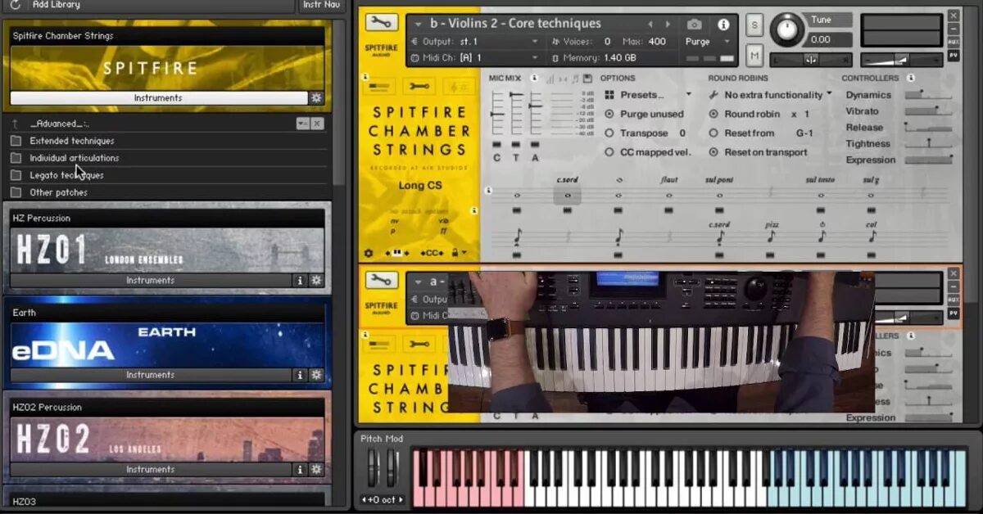Enable the CC mapped vel. option

pos(609,152)
